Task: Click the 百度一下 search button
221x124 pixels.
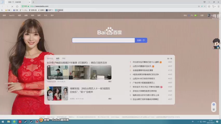Action: 141,40
